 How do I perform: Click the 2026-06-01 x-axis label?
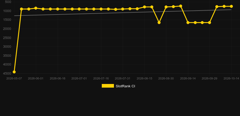tap(36, 79)
